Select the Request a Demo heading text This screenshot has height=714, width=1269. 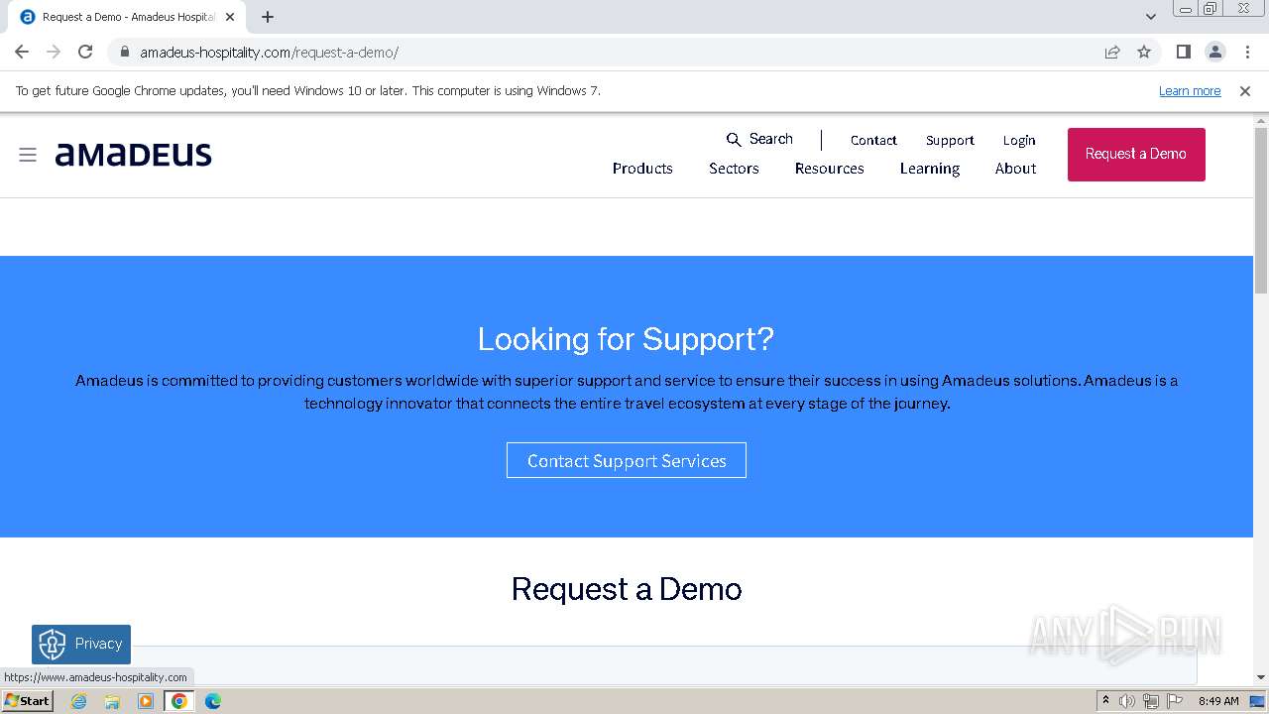[x=627, y=589]
